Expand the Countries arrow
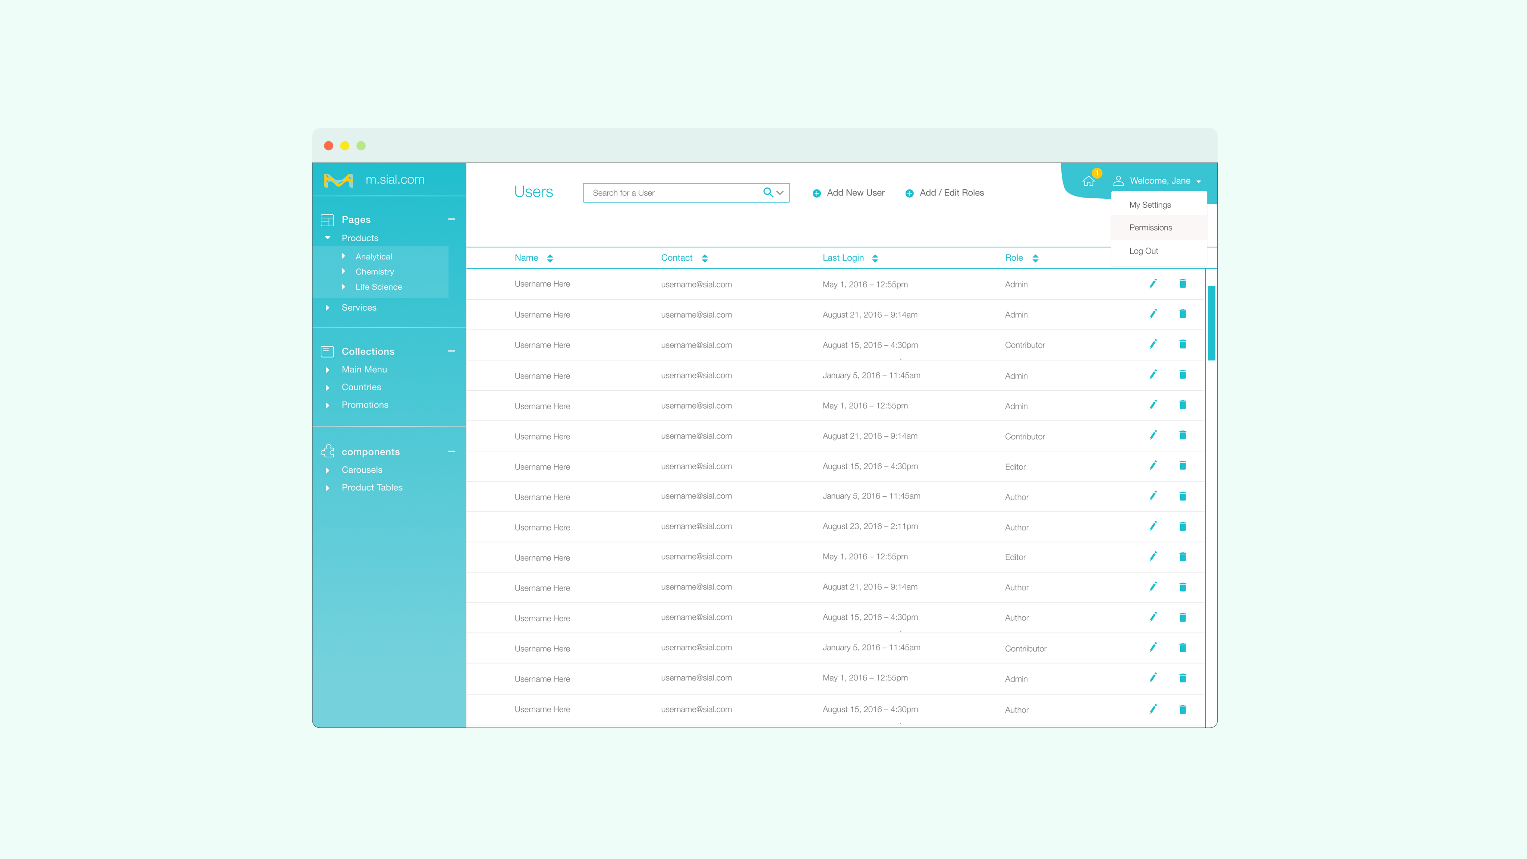Viewport: 1527px width, 859px height. pyautogui.click(x=327, y=388)
